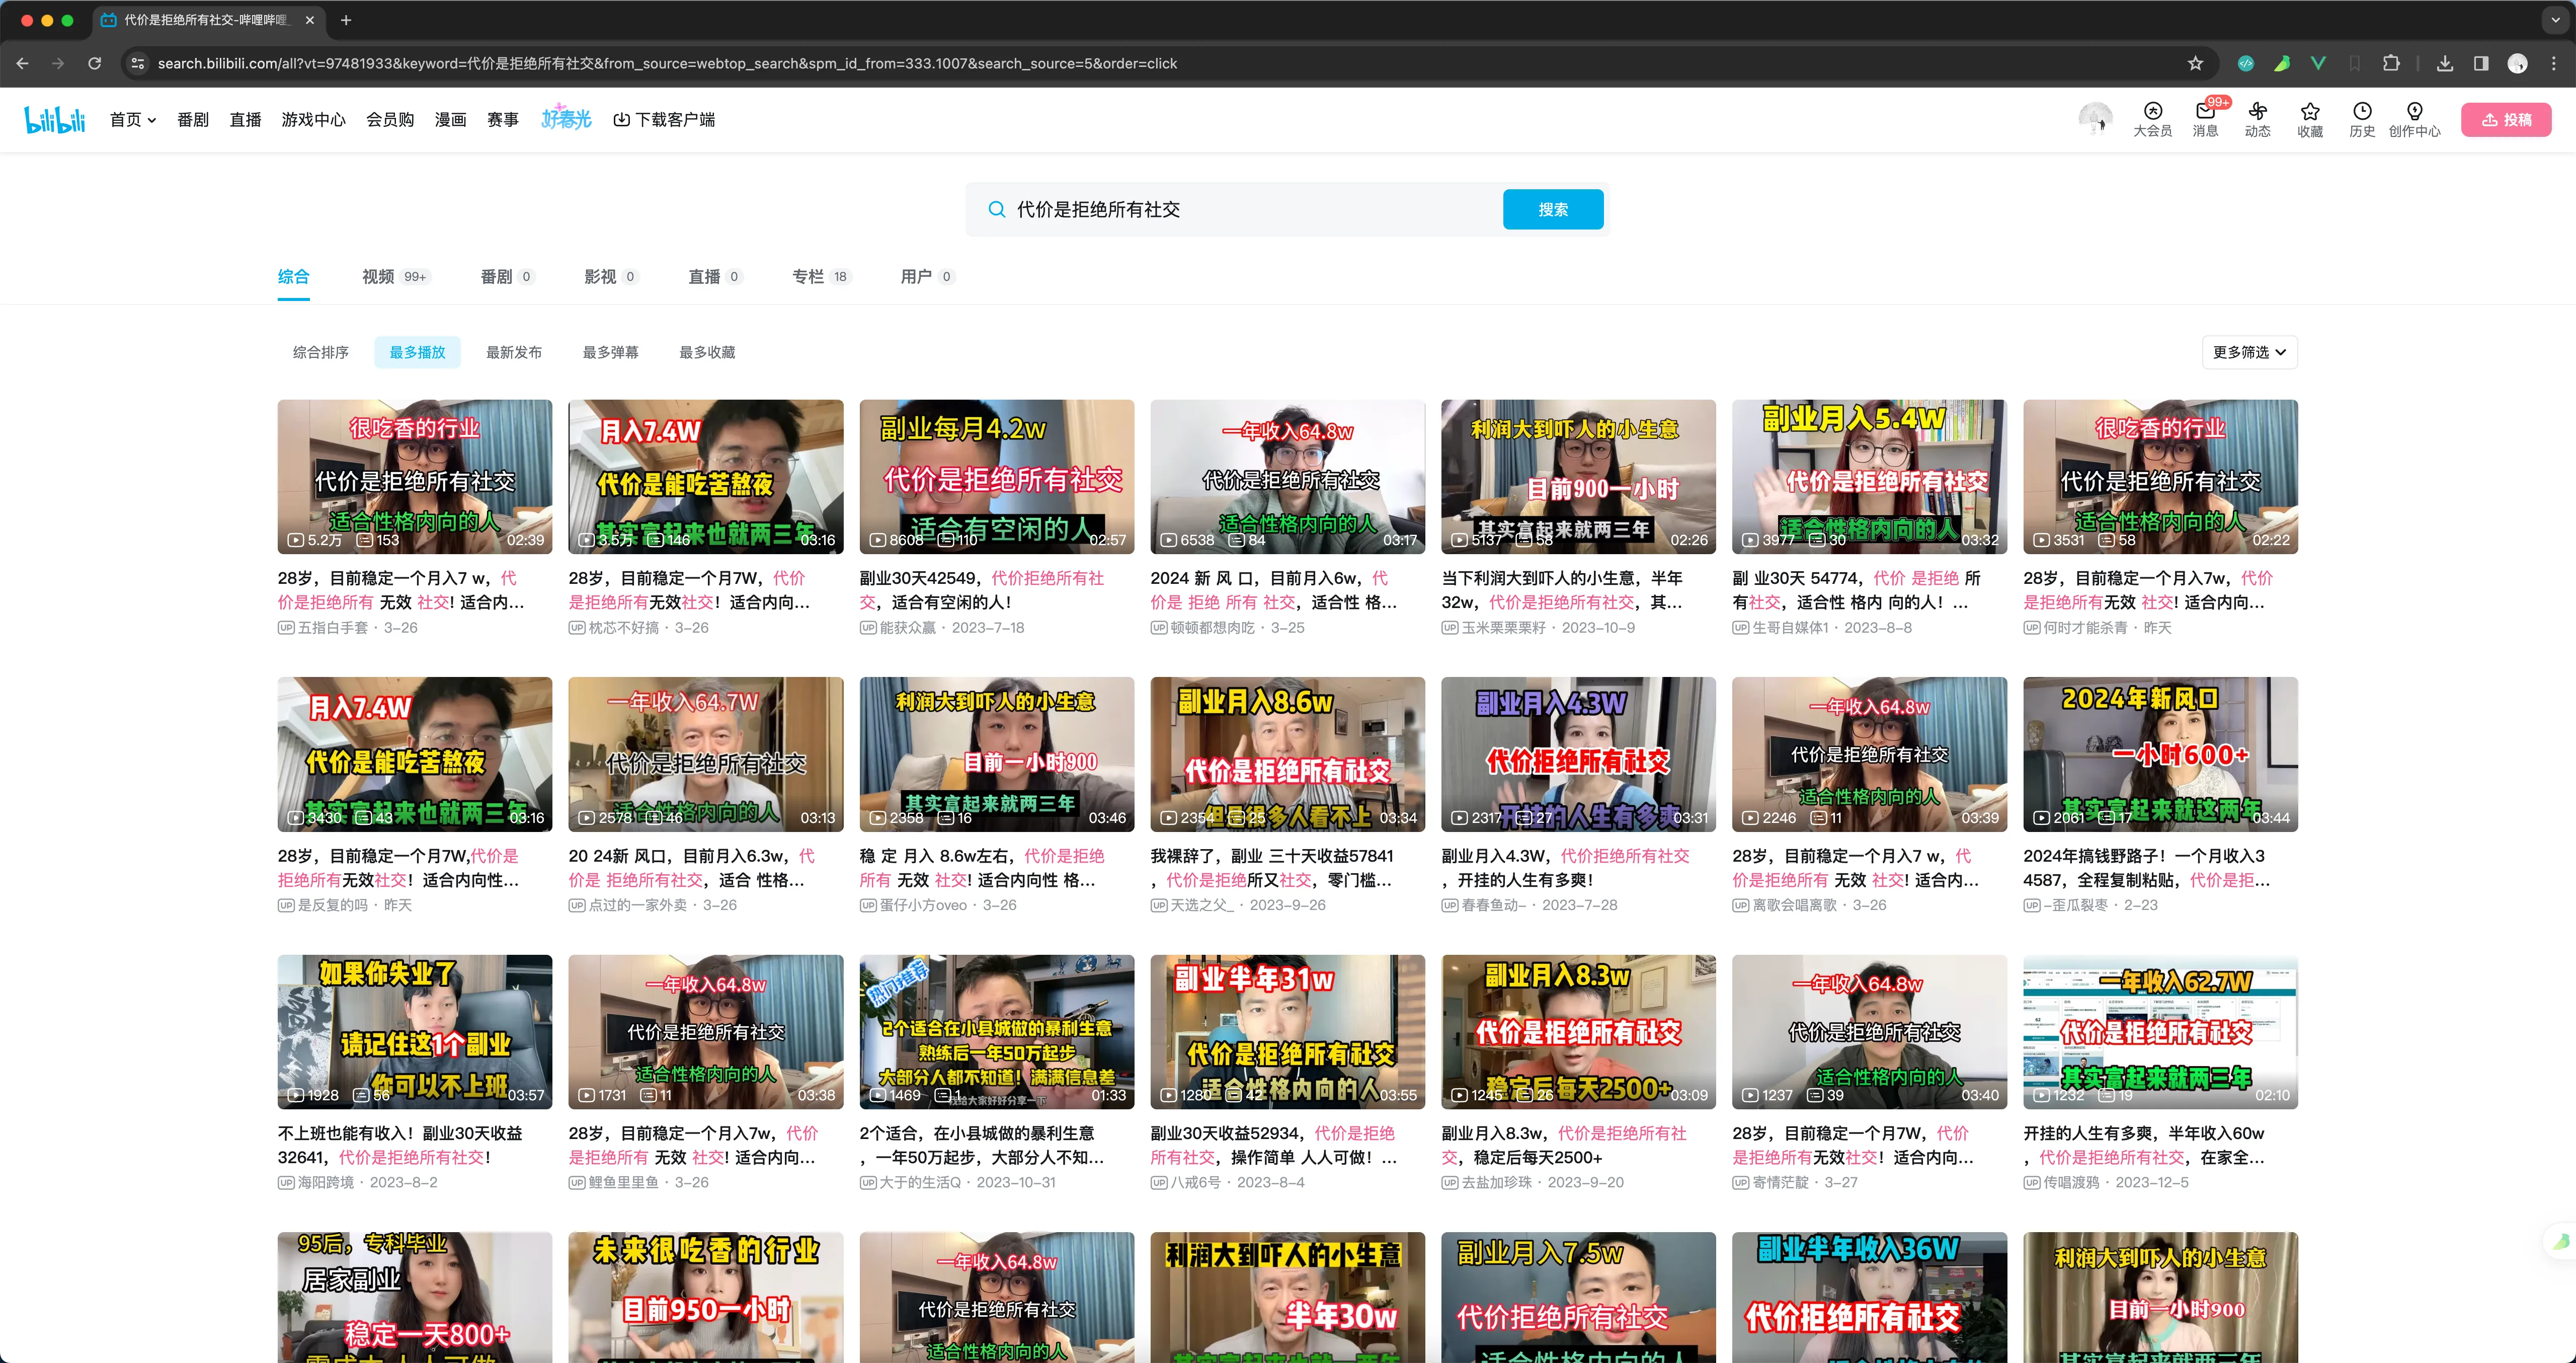Viewport: 2576px width, 1363px height.
Task: Open video title 副业月入4.3W，代价拒绝所有社交
Action: click(1565, 868)
